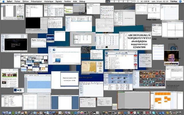This screenshot has height=115, width=184.
Task: Select the window with light blue highlighted band
Action: click(38, 84)
